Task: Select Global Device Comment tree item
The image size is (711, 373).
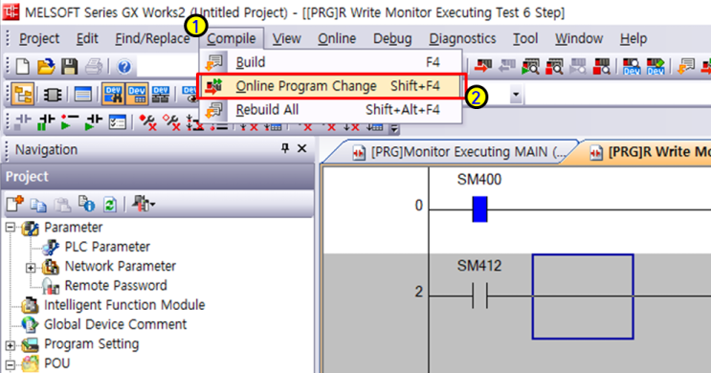Action: (115, 324)
